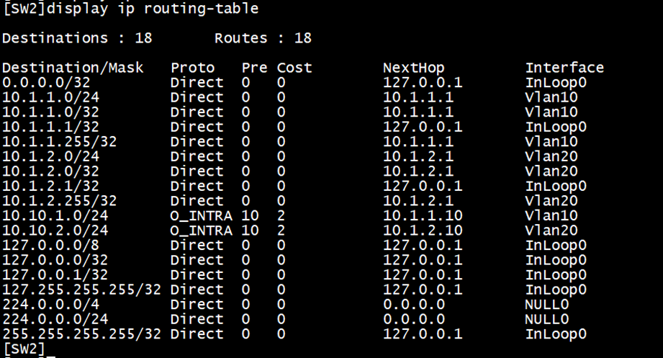
Task: Click the Destination/Mask column header
Action: [x=73, y=68]
